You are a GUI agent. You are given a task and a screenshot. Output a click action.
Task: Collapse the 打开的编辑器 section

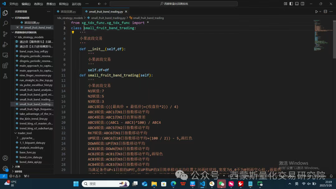point(32,18)
